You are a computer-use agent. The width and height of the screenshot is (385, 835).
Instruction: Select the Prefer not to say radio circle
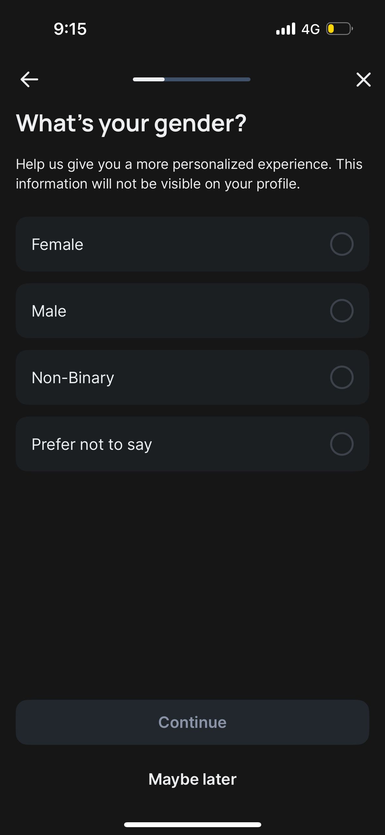tap(342, 444)
